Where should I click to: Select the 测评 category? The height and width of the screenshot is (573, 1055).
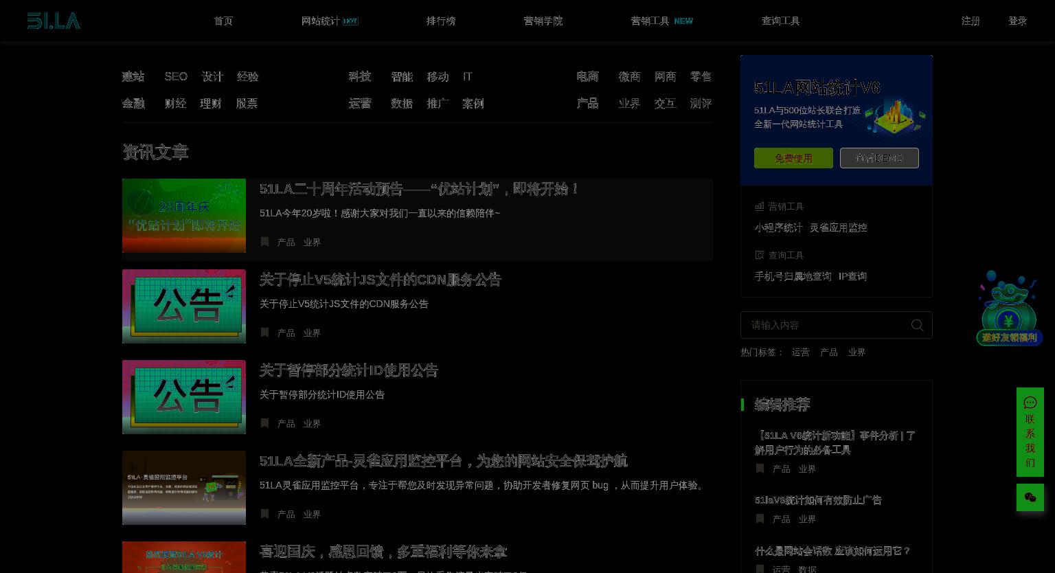tap(701, 103)
